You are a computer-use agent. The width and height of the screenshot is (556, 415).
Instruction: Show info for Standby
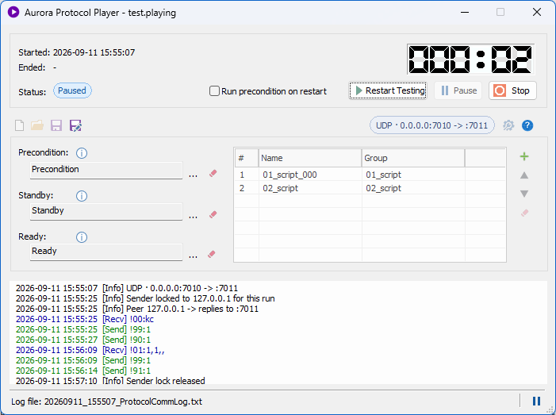pos(82,196)
